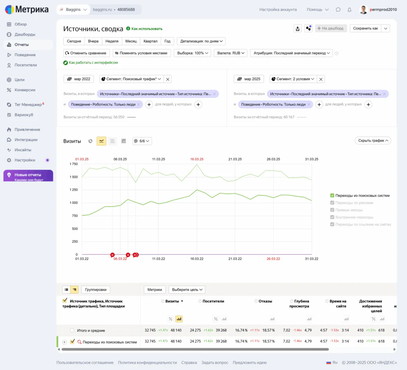
Task: Expand the 'Выберите цель' dropdown
Action: pyautogui.click(x=187, y=290)
